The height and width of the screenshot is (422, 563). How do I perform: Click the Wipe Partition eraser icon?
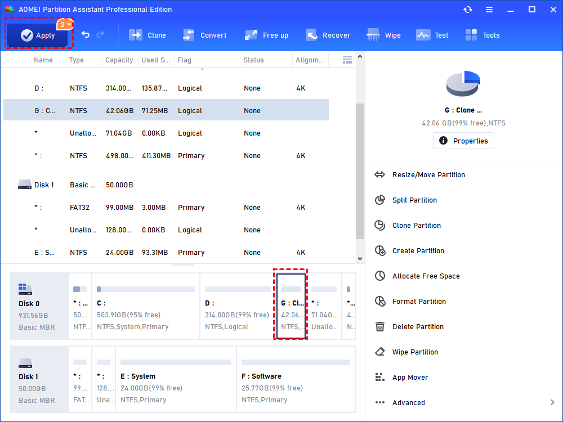[x=380, y=352]
